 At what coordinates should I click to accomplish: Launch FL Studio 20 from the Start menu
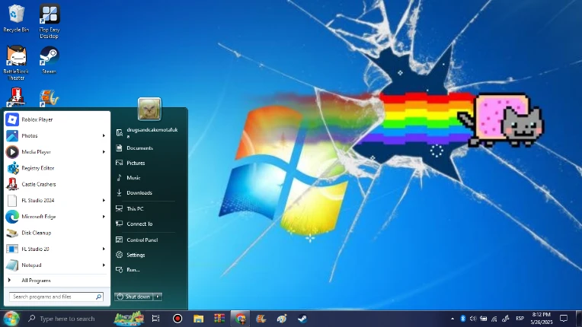tap(57, 249)
